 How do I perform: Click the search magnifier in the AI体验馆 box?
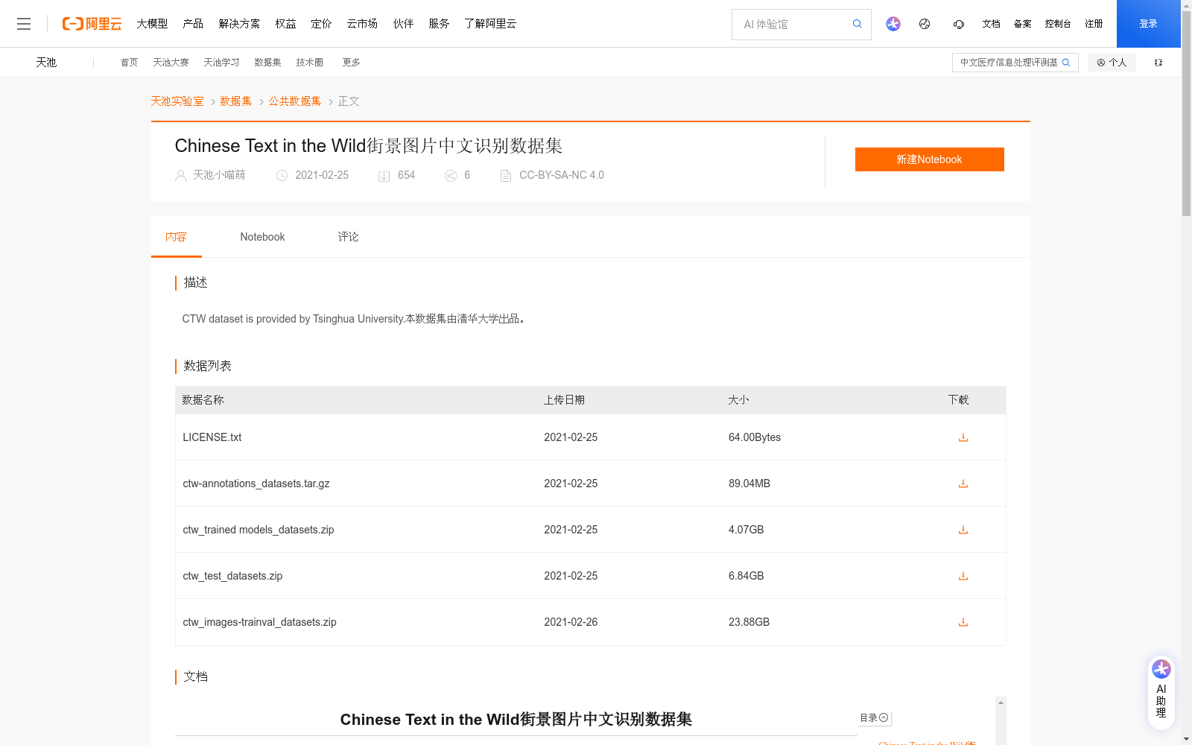point(857,24)
